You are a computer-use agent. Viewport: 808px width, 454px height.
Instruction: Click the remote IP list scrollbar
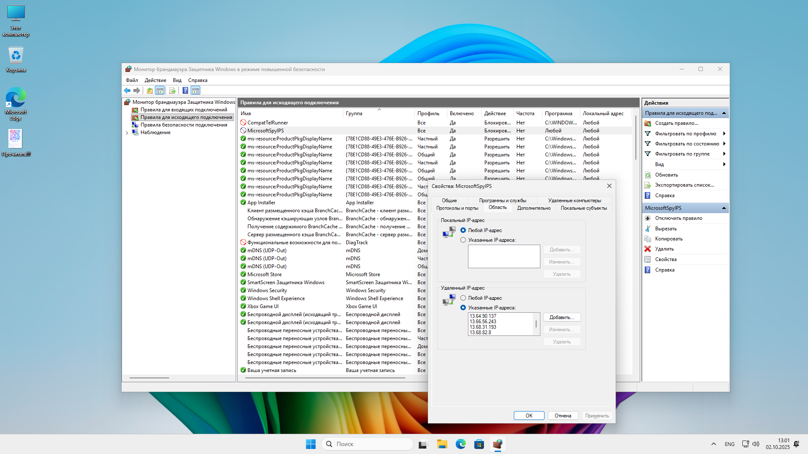click(536, 324)
